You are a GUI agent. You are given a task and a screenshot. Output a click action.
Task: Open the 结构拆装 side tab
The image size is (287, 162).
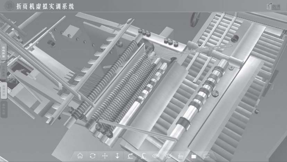click(x=4, y=52)
